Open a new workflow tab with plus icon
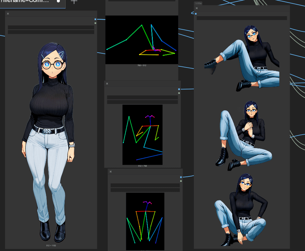The image size is (305, 251). 74,2
